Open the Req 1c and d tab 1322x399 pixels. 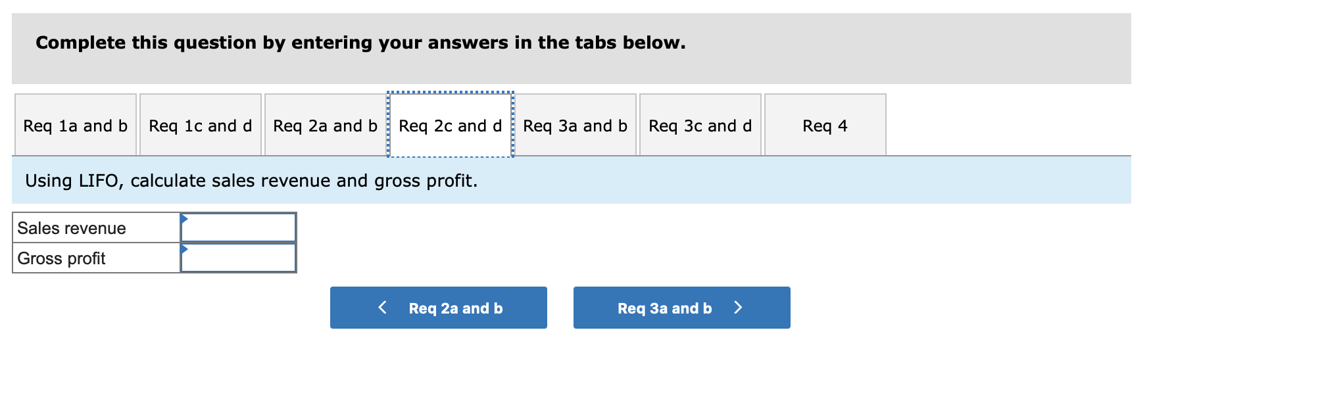point(199,125)
